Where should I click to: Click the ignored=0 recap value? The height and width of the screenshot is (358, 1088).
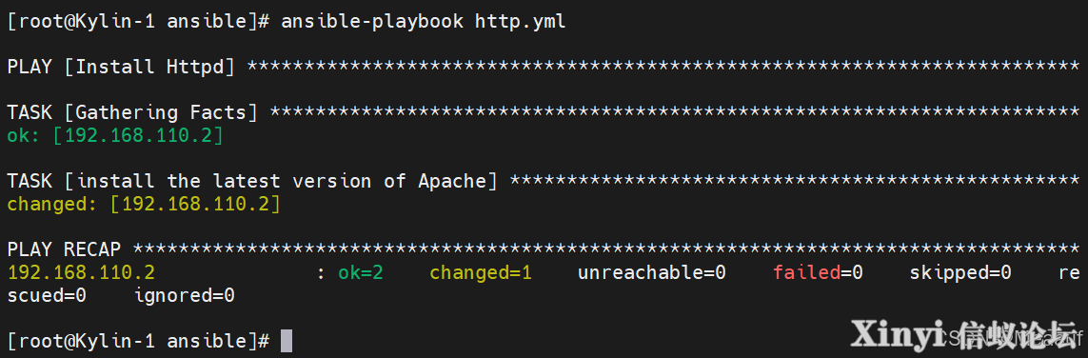(x=185, y=295)
